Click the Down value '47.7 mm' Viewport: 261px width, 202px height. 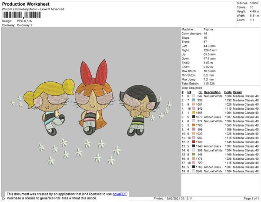click(x=210, y=58)
